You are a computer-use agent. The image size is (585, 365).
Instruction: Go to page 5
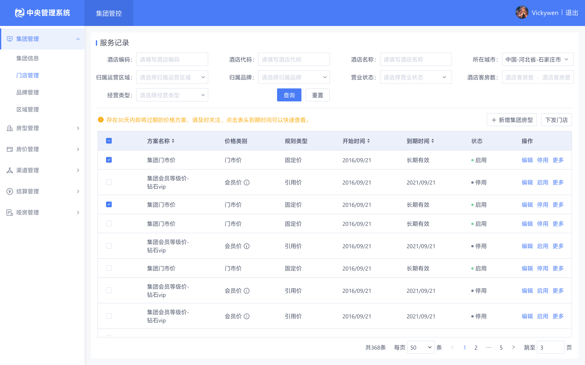click(501, 348)
